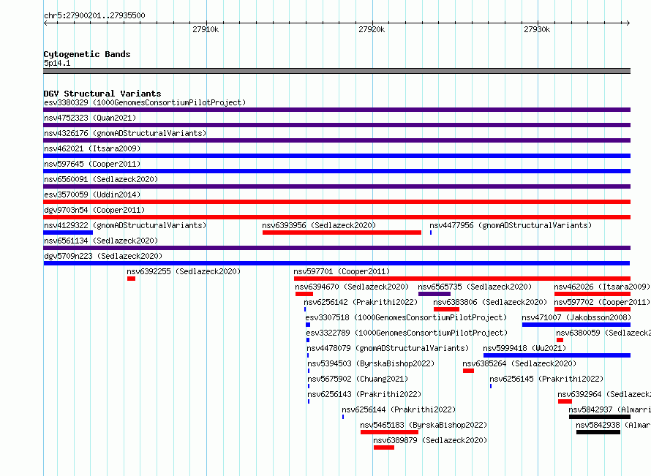Select the nsv597645 (Cooper2011) blue bar
Image resolution: width=651 pixels, height=476 pixels.
[336, 171]
